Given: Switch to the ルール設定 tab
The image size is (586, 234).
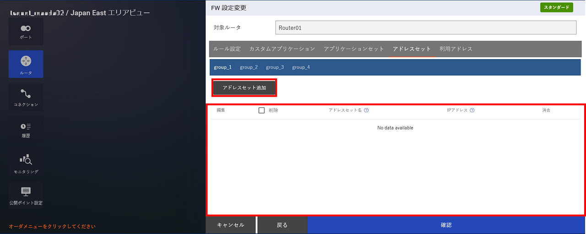Looking at the screenshot, I should pos(227,49).
